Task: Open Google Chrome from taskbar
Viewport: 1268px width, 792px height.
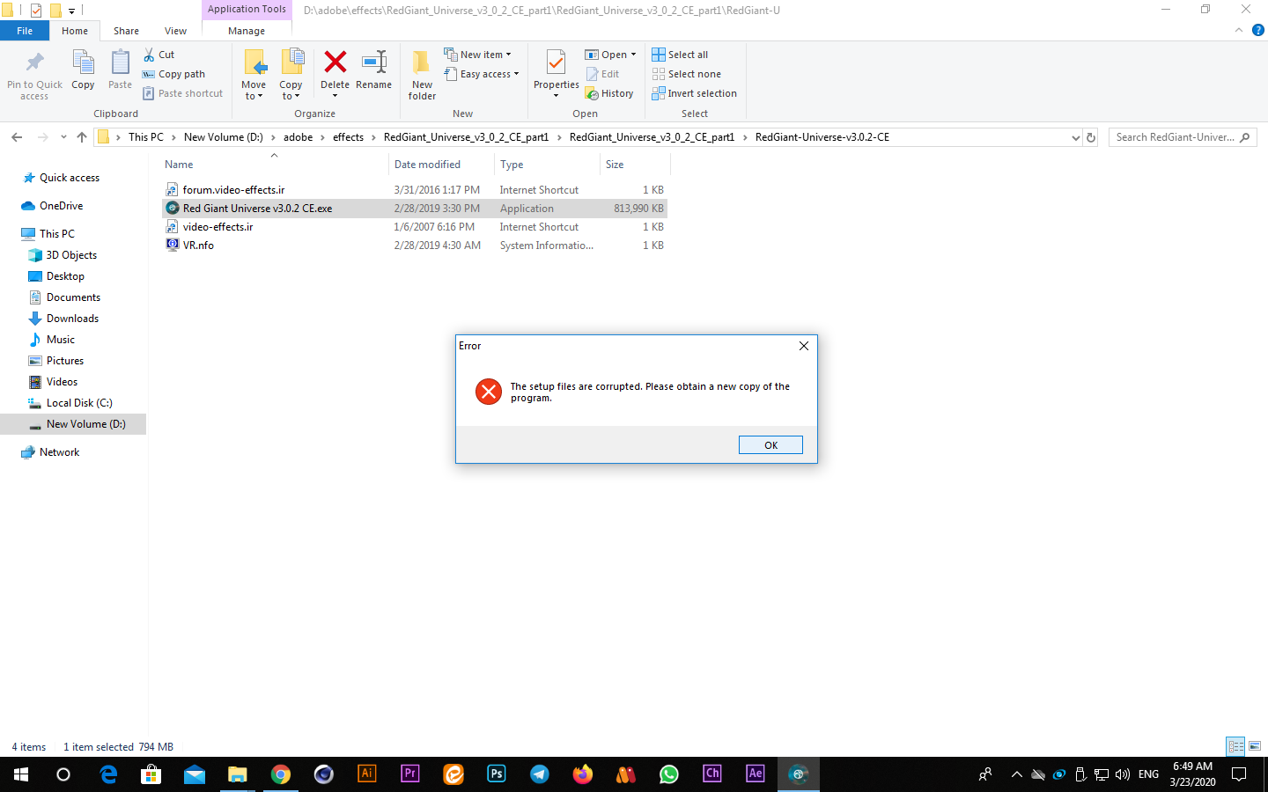Action: coord(281,774)
